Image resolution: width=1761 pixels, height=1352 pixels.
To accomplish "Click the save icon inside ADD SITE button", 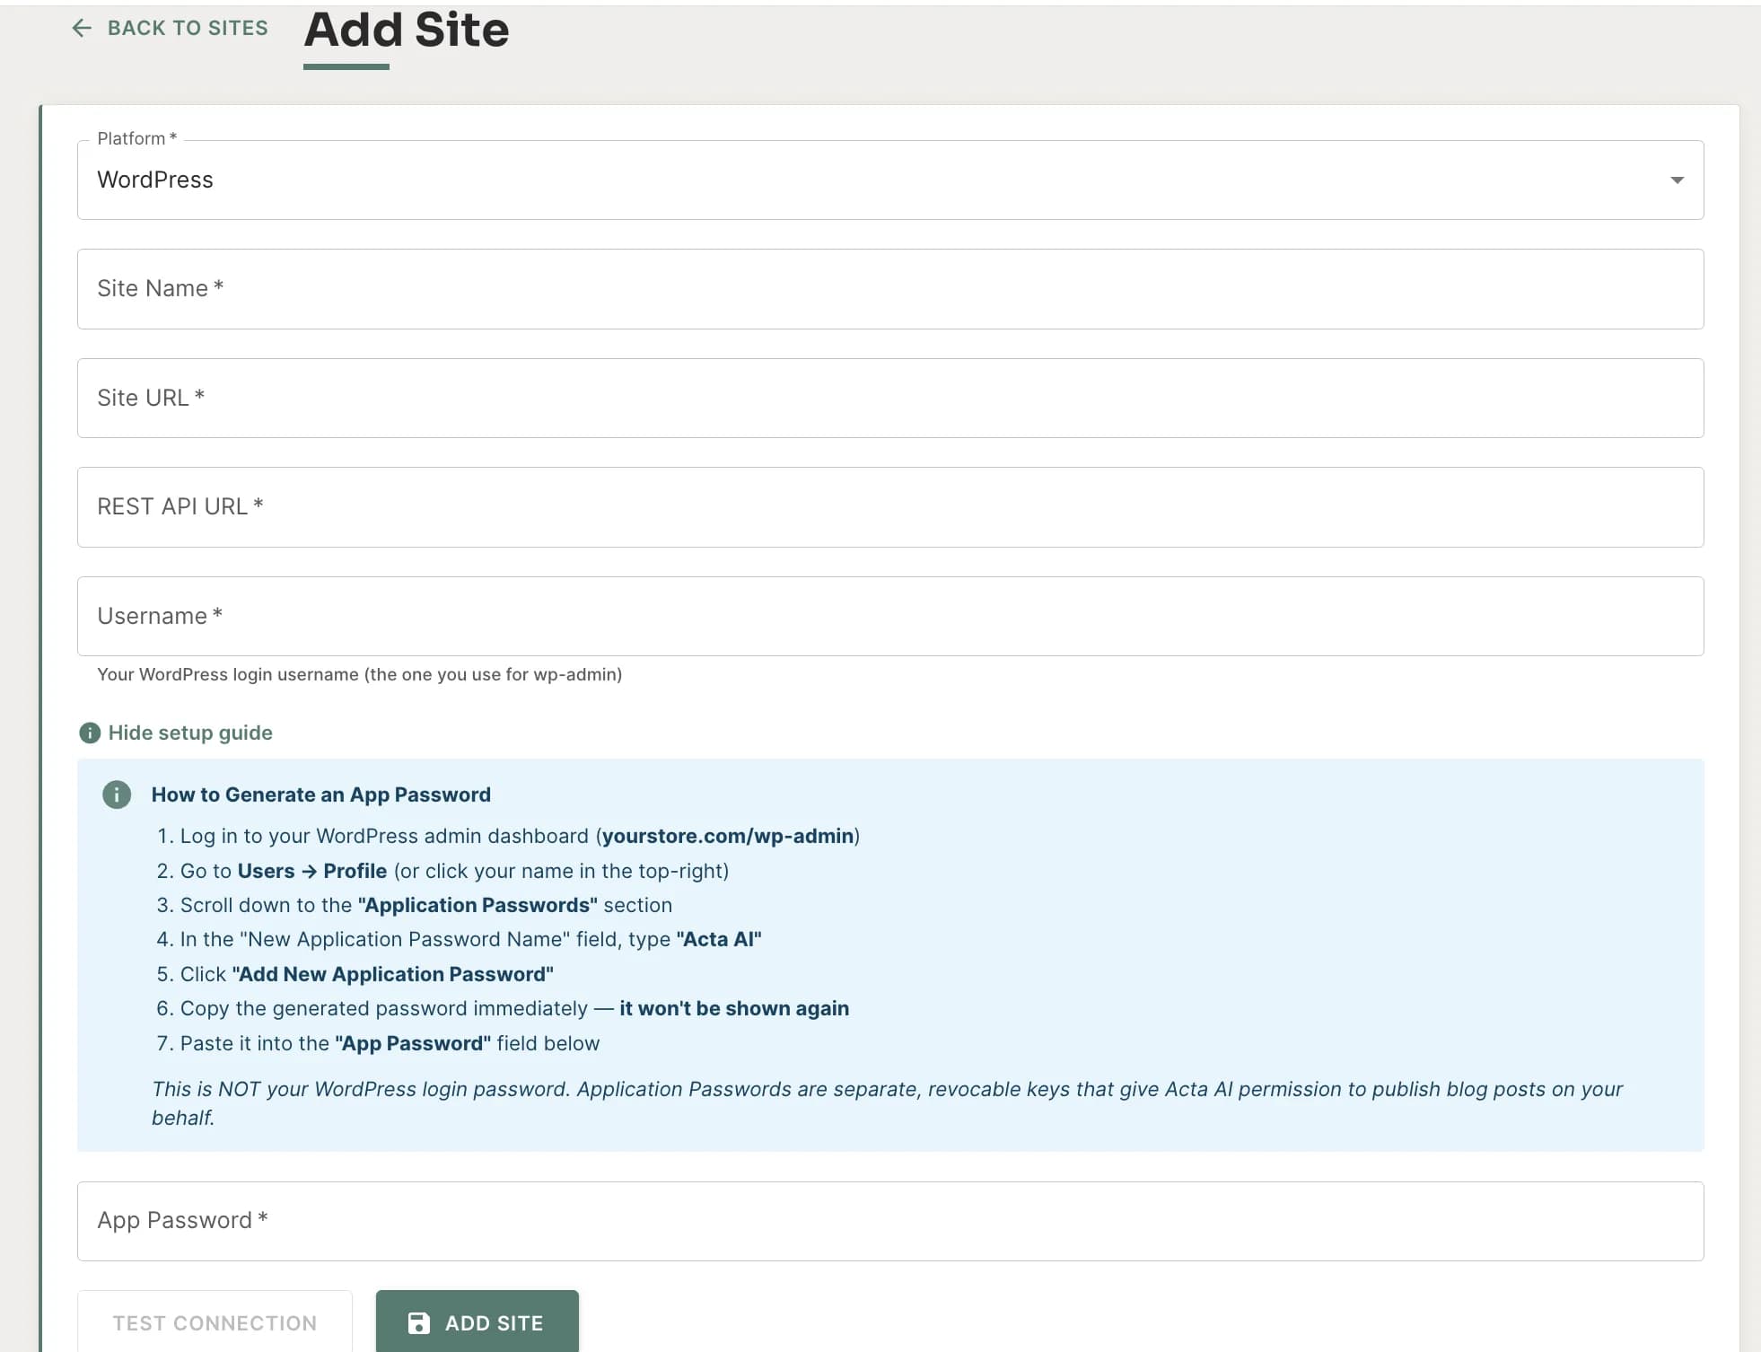I will pyautogui.click(x=418, y=1322).
